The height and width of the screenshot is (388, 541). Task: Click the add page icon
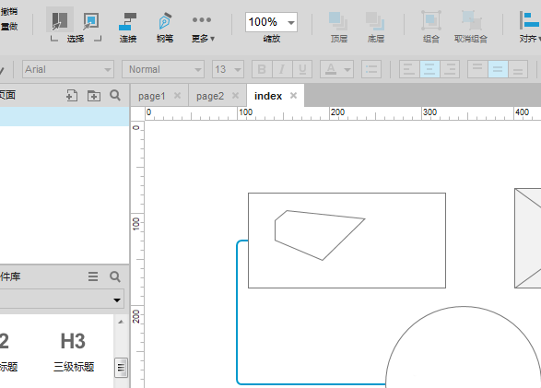click(x=72, y=95)
